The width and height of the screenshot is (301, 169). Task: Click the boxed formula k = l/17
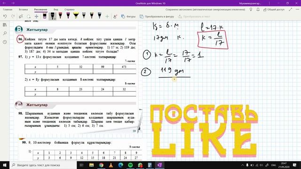(213, 39)
